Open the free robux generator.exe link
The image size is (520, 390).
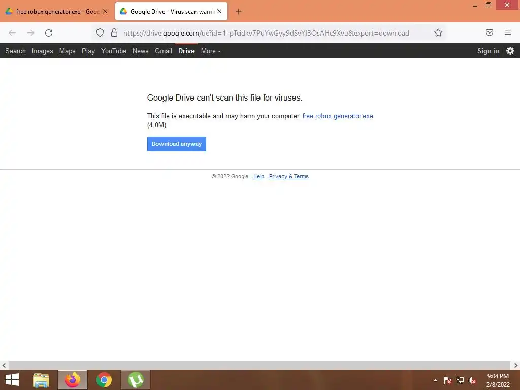[338, 116]
